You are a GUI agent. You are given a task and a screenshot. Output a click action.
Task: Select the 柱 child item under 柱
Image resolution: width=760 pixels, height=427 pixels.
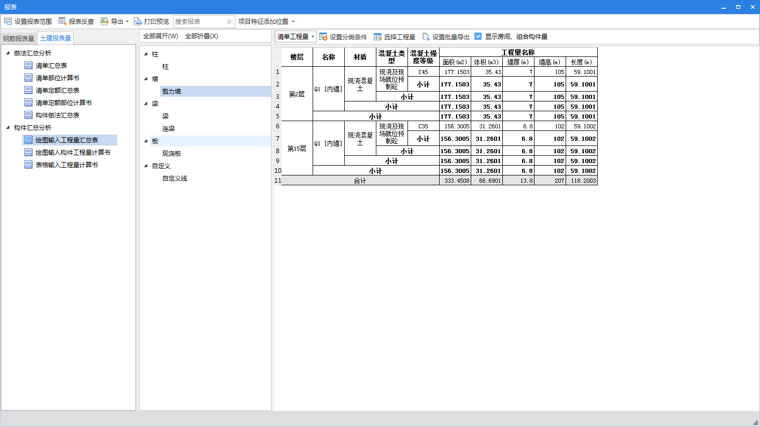pyautogui.click(x=165, y=66)
